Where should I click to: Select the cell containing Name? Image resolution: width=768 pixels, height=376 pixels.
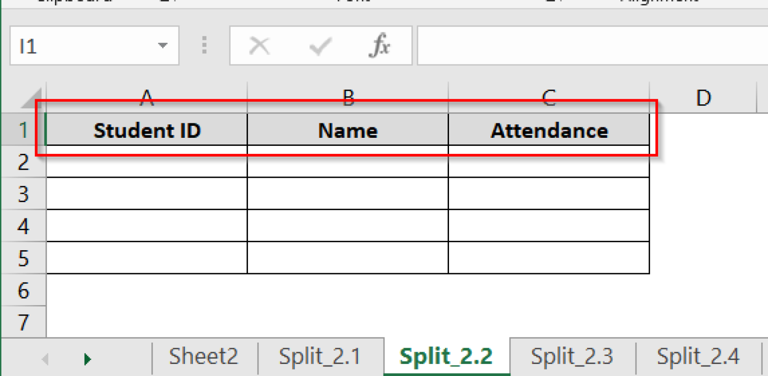pyautogui.click(x=347, y=130)
